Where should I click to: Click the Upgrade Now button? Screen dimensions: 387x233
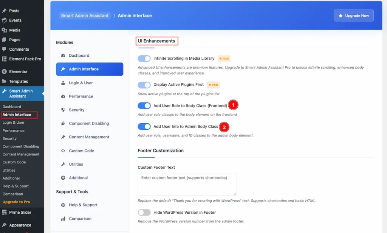(353, 16)
